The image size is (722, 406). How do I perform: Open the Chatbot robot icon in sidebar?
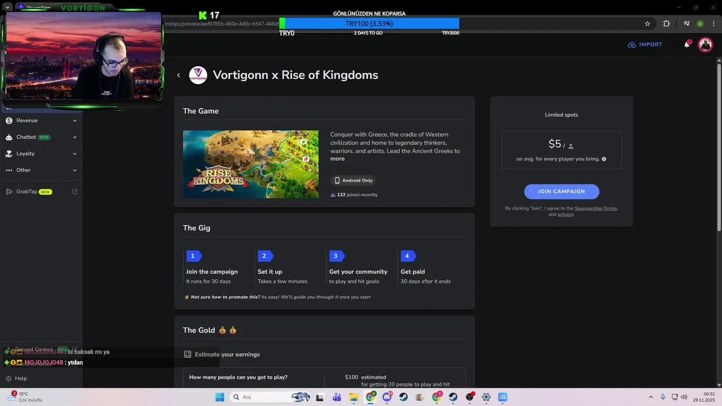9,137
